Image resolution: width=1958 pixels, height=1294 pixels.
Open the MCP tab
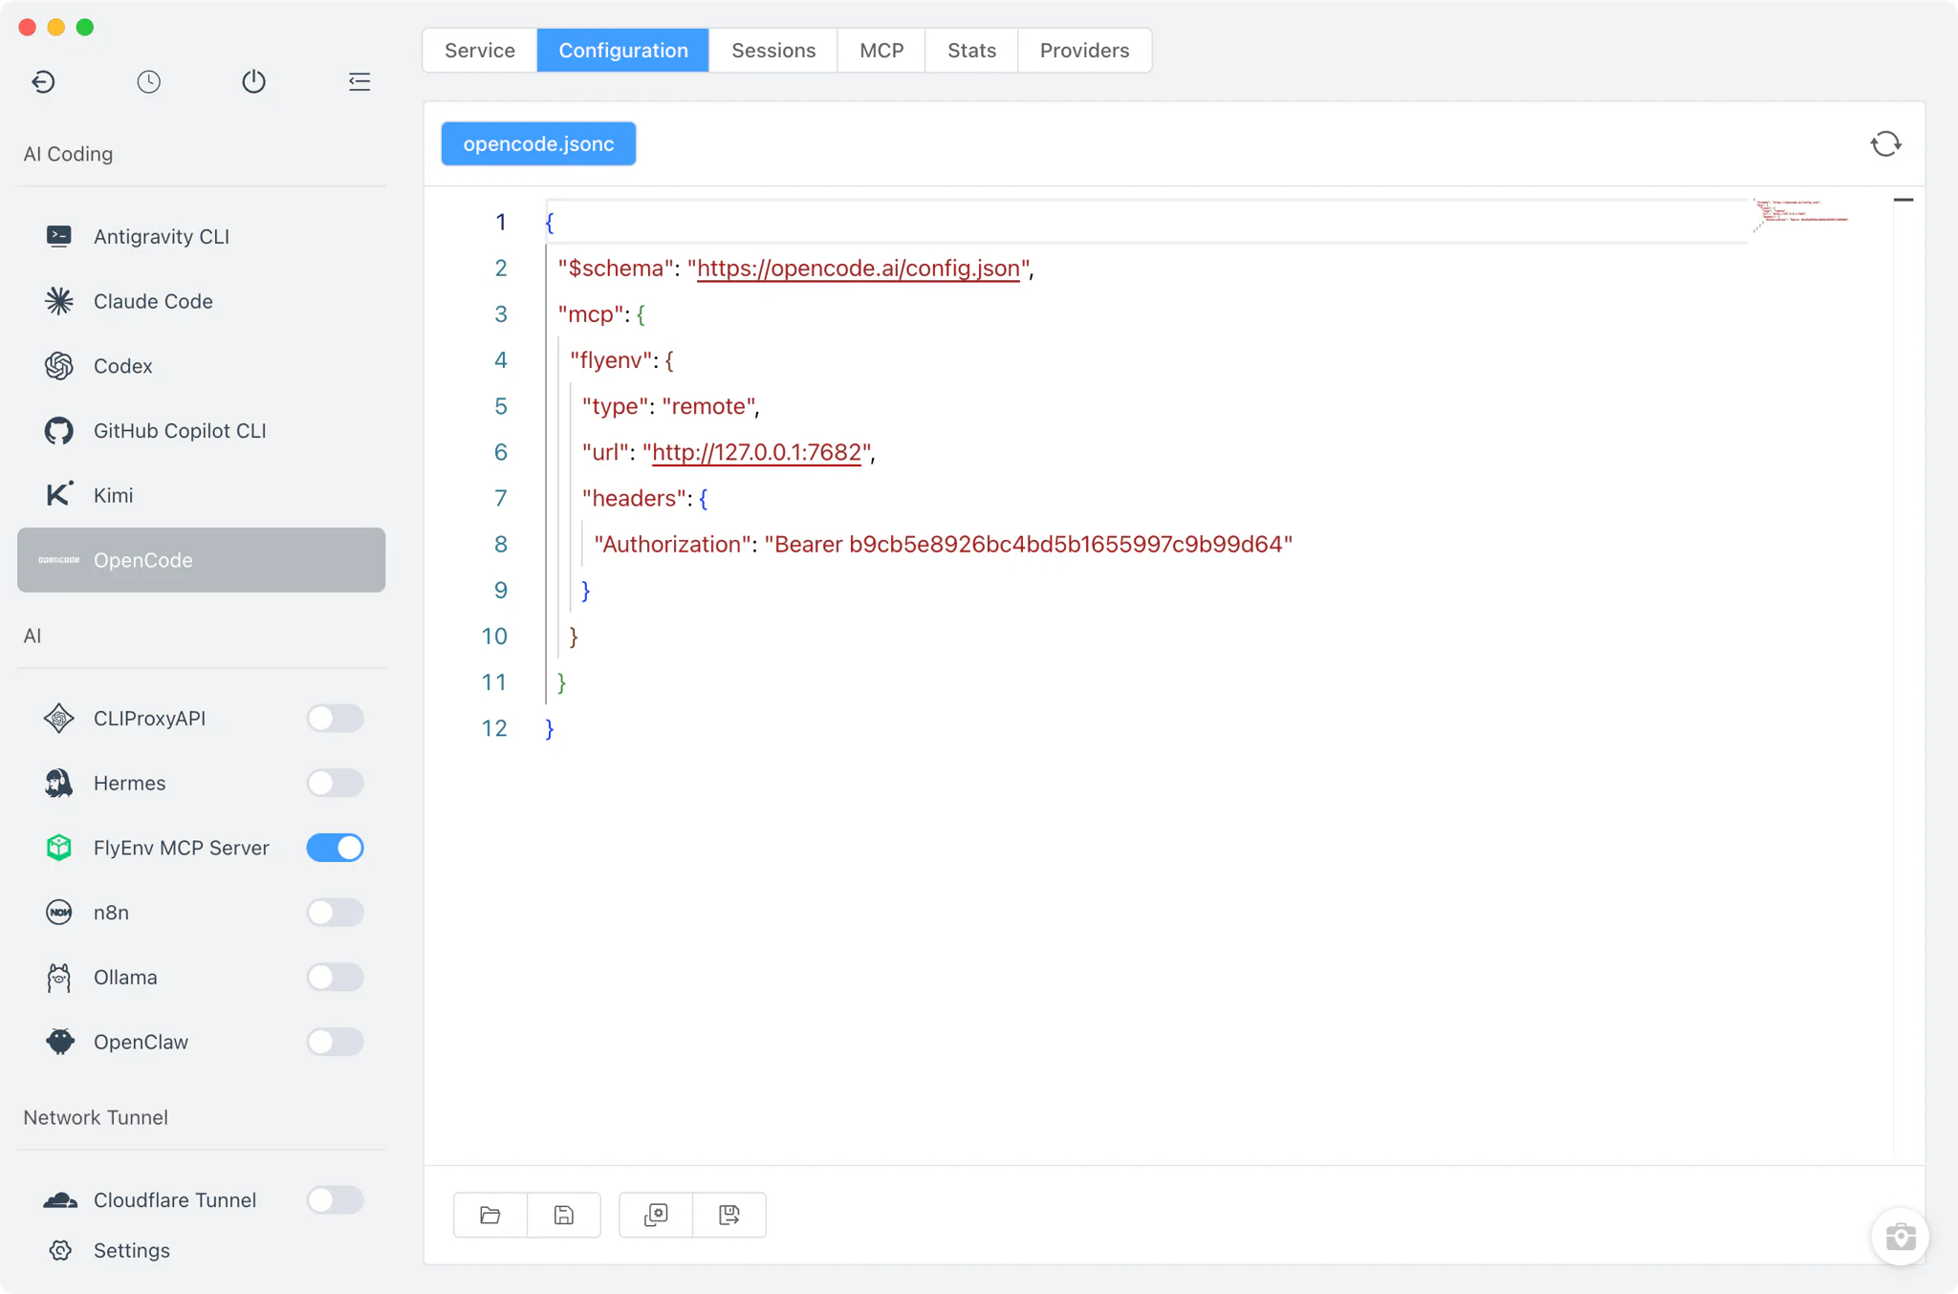tap(881, 50)
